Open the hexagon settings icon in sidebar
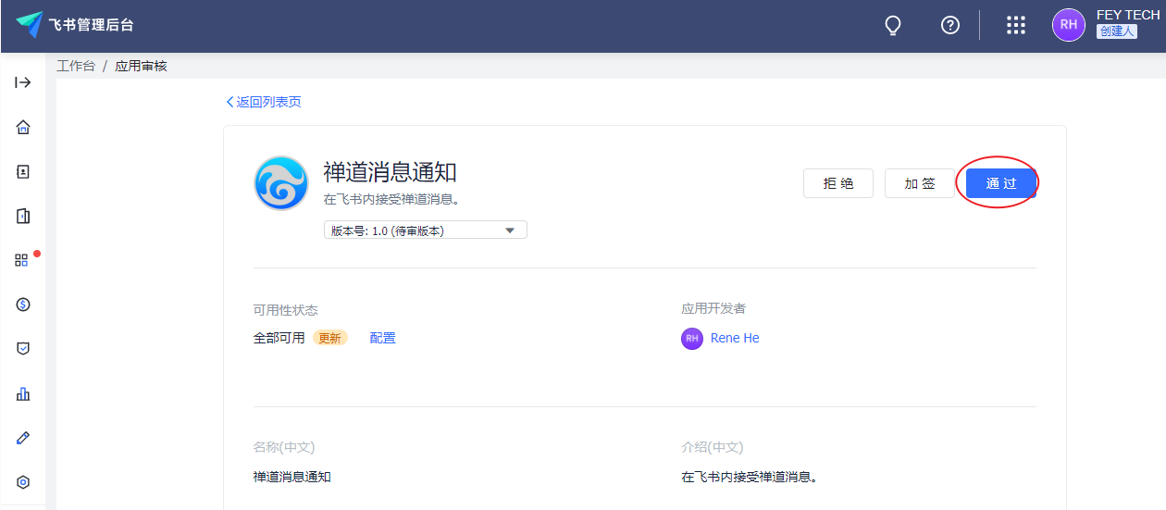 pos(23,482)
